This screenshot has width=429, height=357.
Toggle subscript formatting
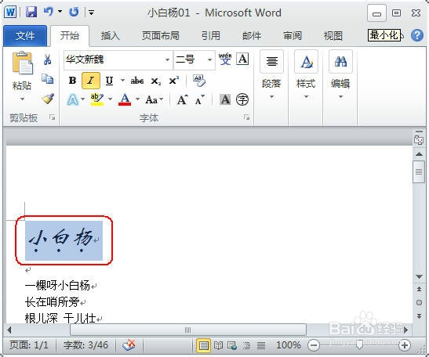[156, 81]
